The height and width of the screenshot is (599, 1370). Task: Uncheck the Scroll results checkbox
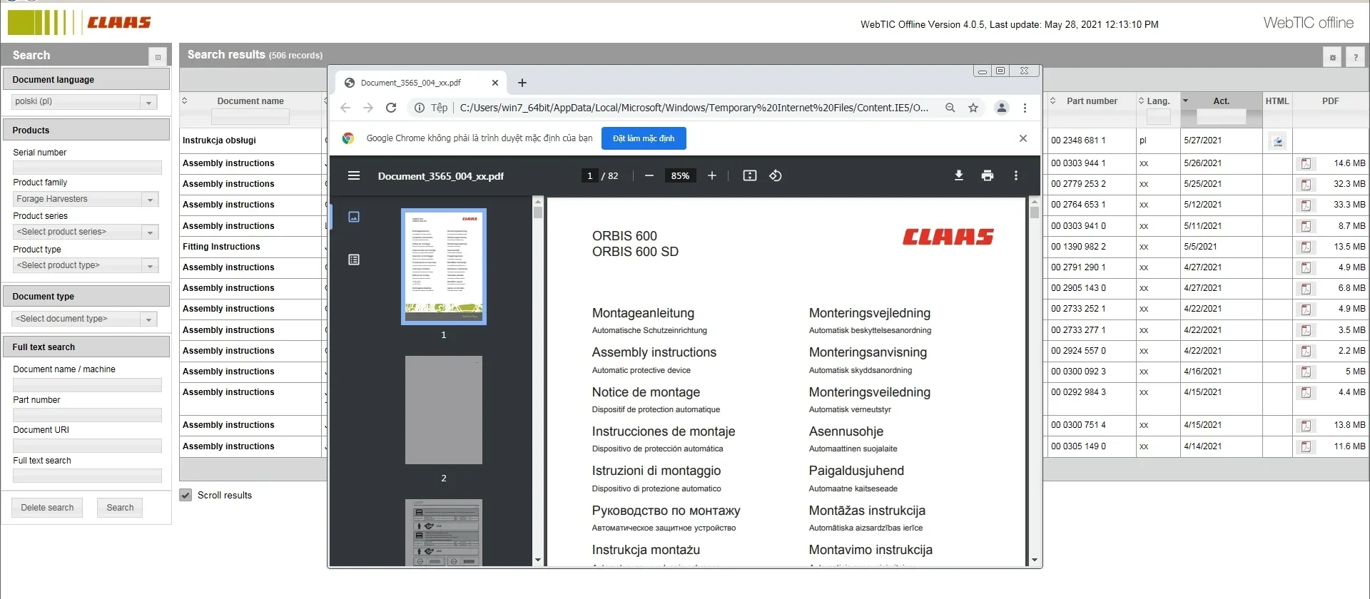(186, 495)
